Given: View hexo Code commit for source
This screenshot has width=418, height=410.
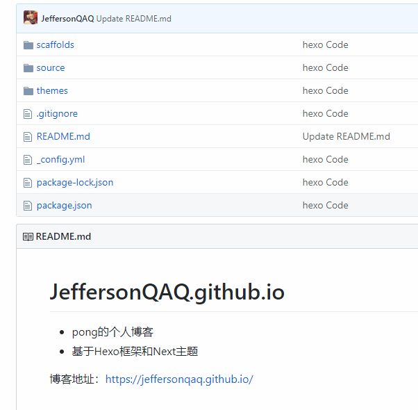Looking at the screenshot, I should 325,68.
